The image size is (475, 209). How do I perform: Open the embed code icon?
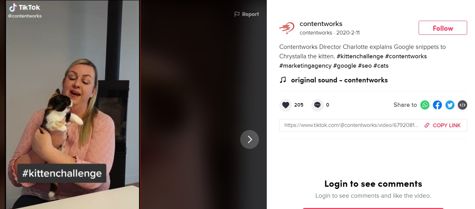462,105
